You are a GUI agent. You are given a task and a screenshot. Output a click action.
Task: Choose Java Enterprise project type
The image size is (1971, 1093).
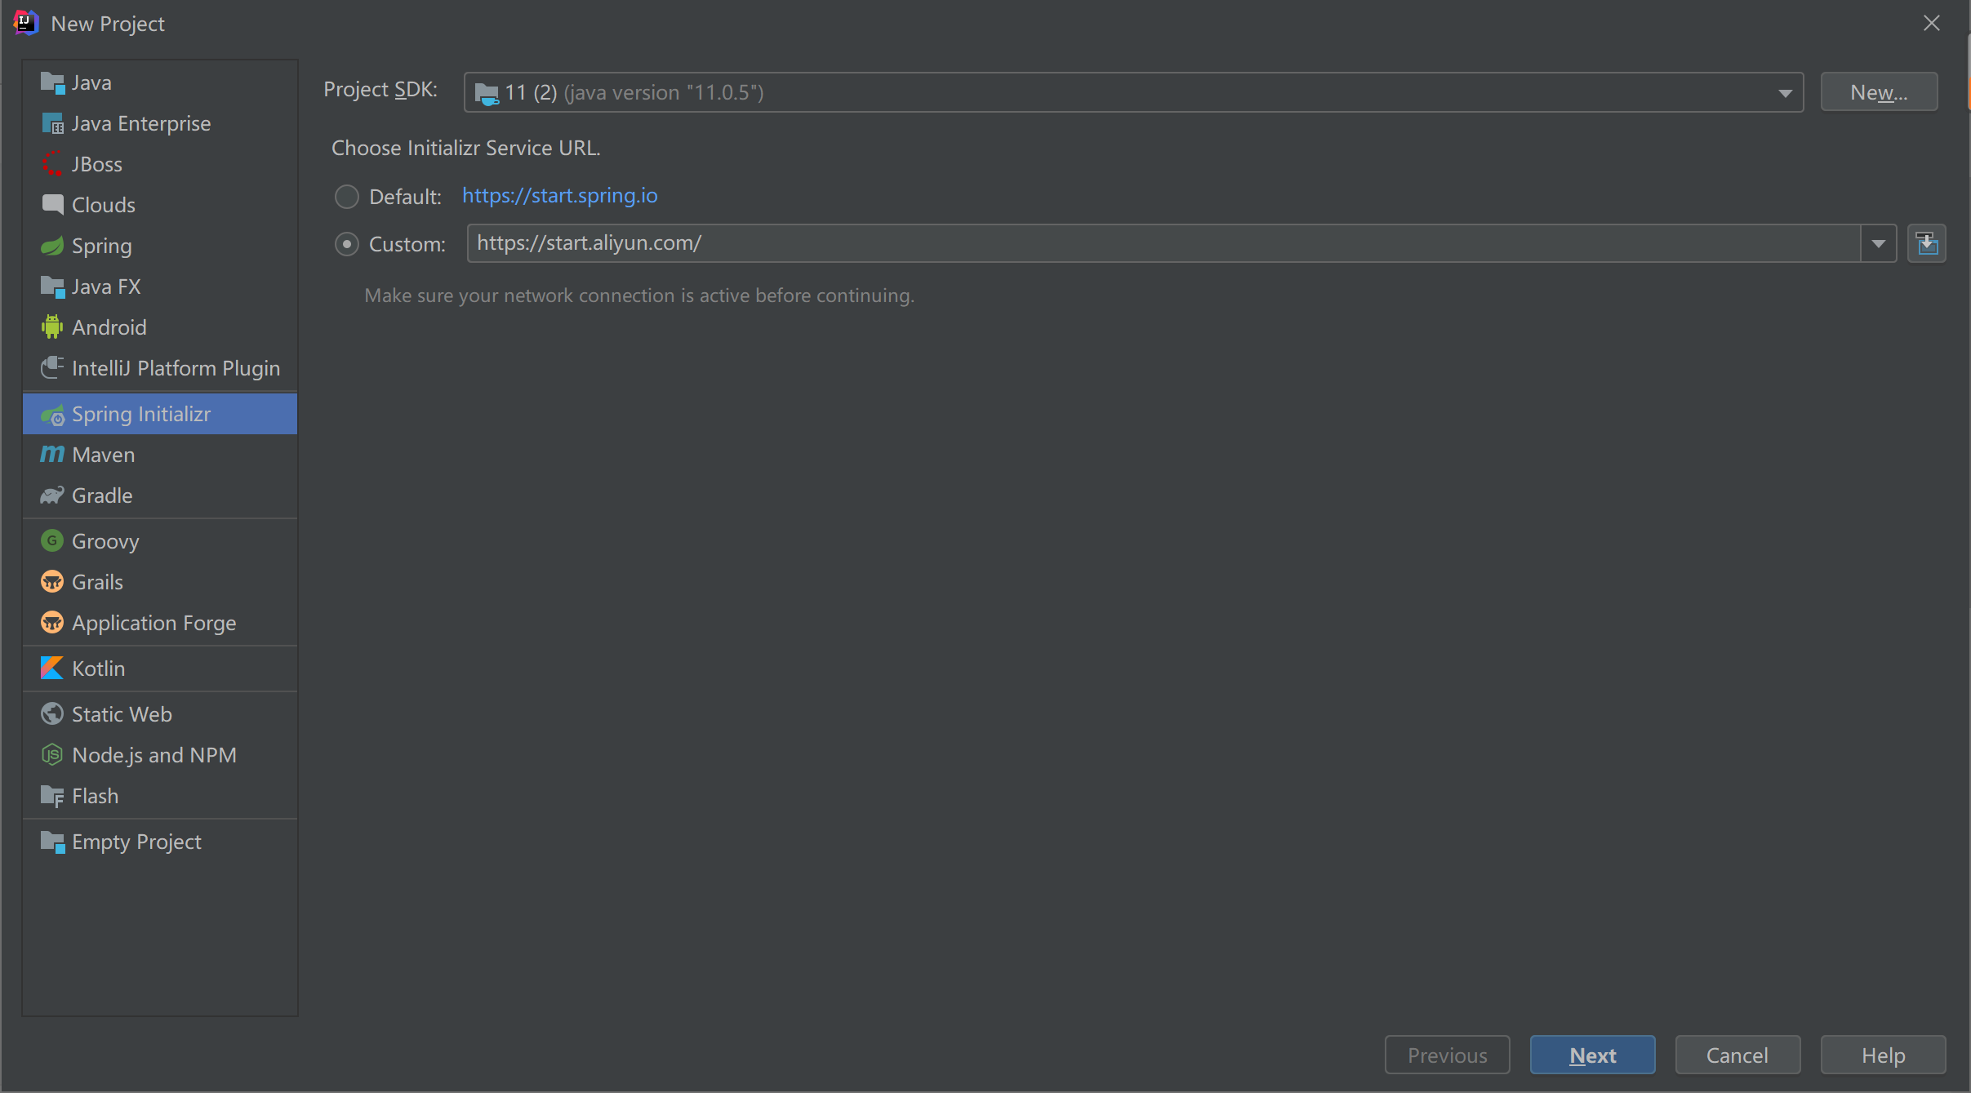pos(140,123)
